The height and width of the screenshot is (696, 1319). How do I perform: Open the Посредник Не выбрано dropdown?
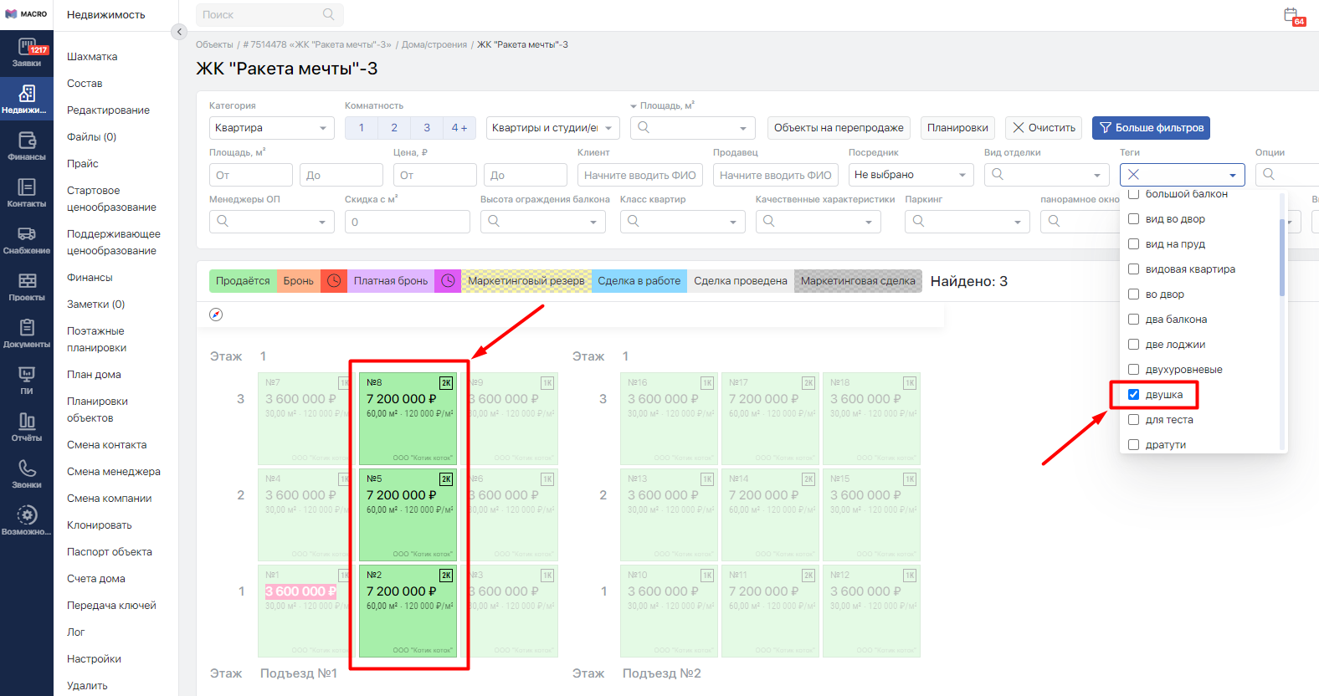(911, 175)
